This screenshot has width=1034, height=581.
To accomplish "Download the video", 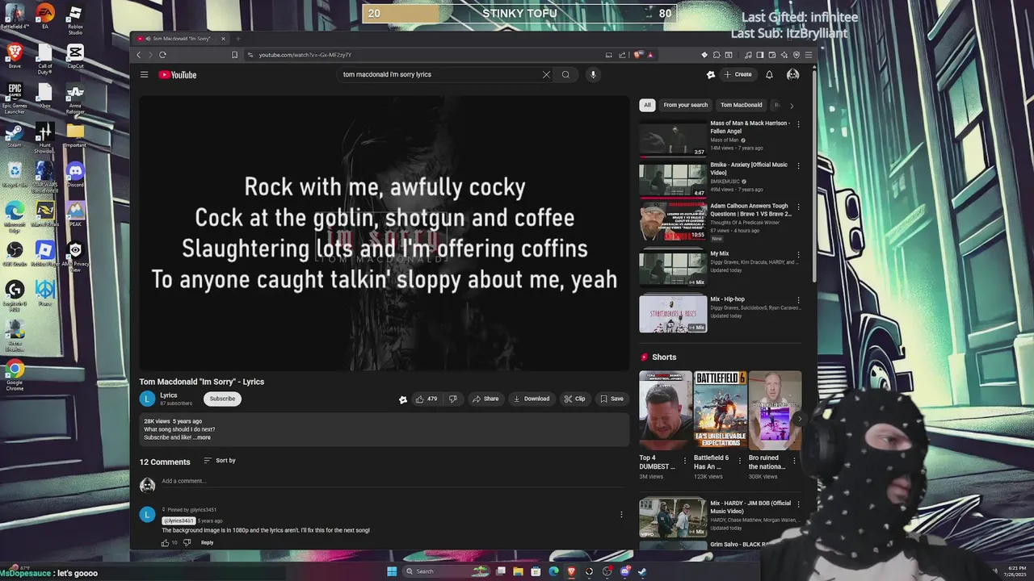I will (531, 399).
